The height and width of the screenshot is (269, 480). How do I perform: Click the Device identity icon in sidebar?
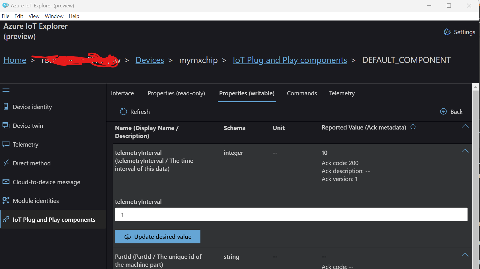(6, 106)
